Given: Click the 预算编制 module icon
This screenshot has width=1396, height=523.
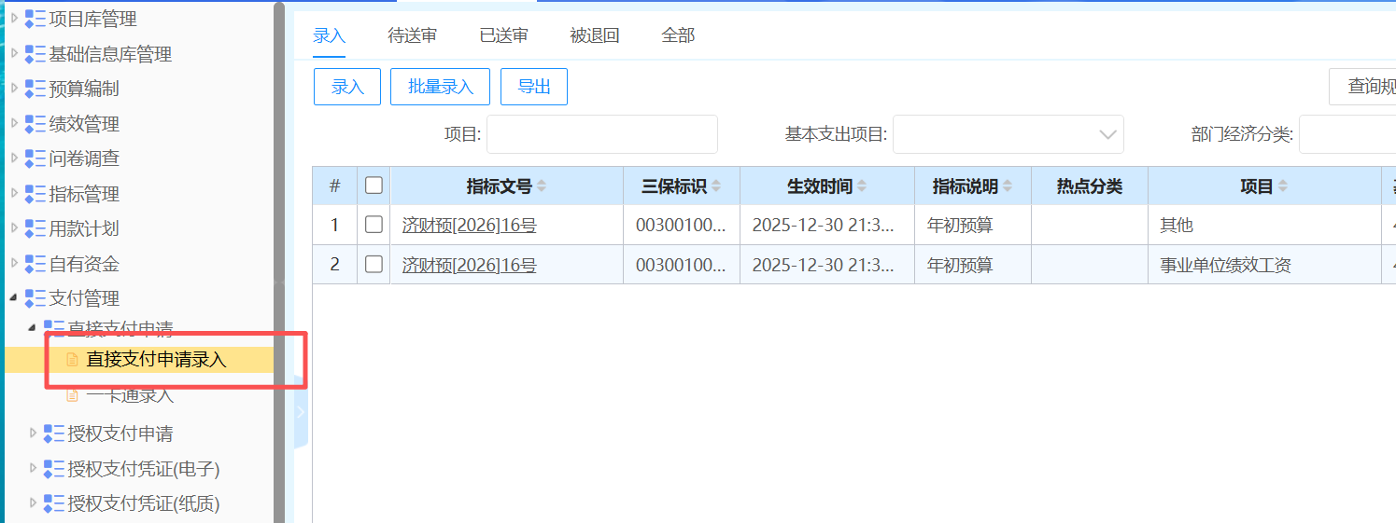Looking at the screenshot, I should click(x=35, y=89).
